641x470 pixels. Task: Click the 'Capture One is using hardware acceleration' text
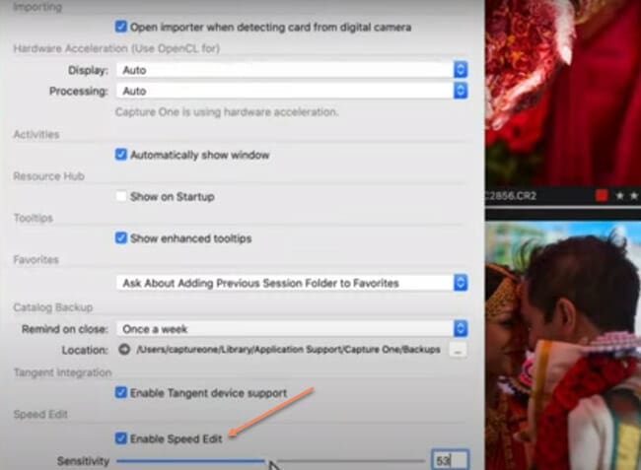(227, 112)
